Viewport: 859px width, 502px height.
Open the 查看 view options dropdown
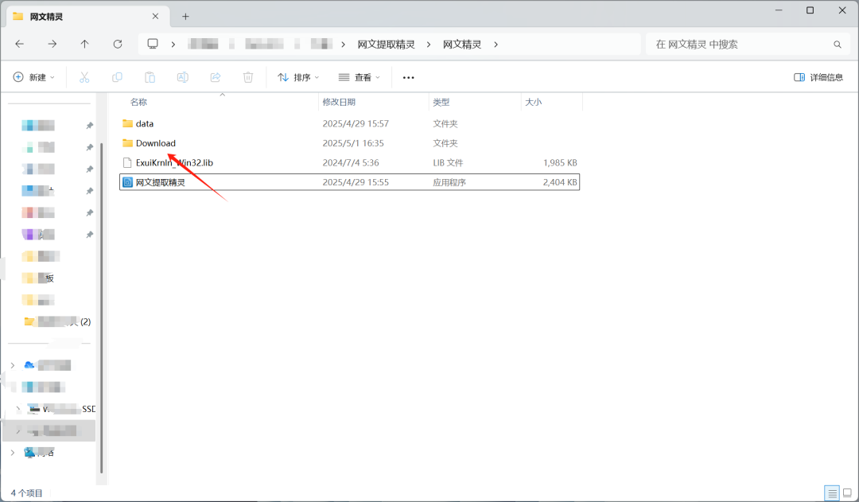click(x=359, y=76)
